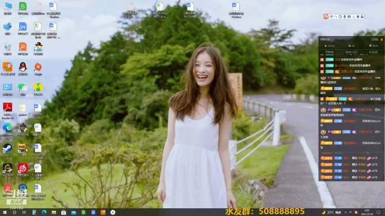Launch Microsoft Edge desktop shortcut
Image resolution: width=385 pixels, height=216 pixels.
point(8,131)
